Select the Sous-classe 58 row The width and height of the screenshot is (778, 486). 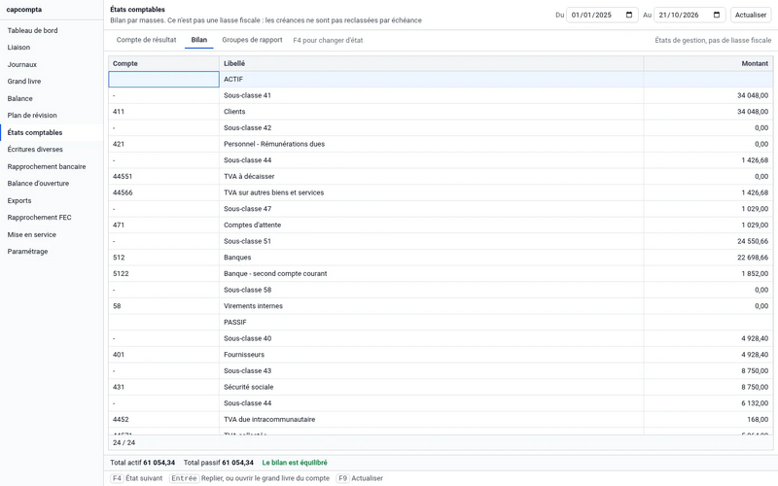[441, 290]
